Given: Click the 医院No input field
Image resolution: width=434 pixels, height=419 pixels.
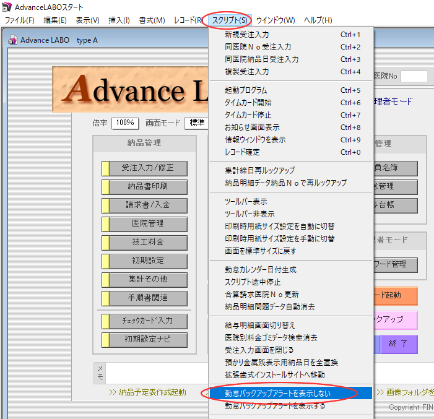Looking at the screenshot, I should [x=414, y=76].
